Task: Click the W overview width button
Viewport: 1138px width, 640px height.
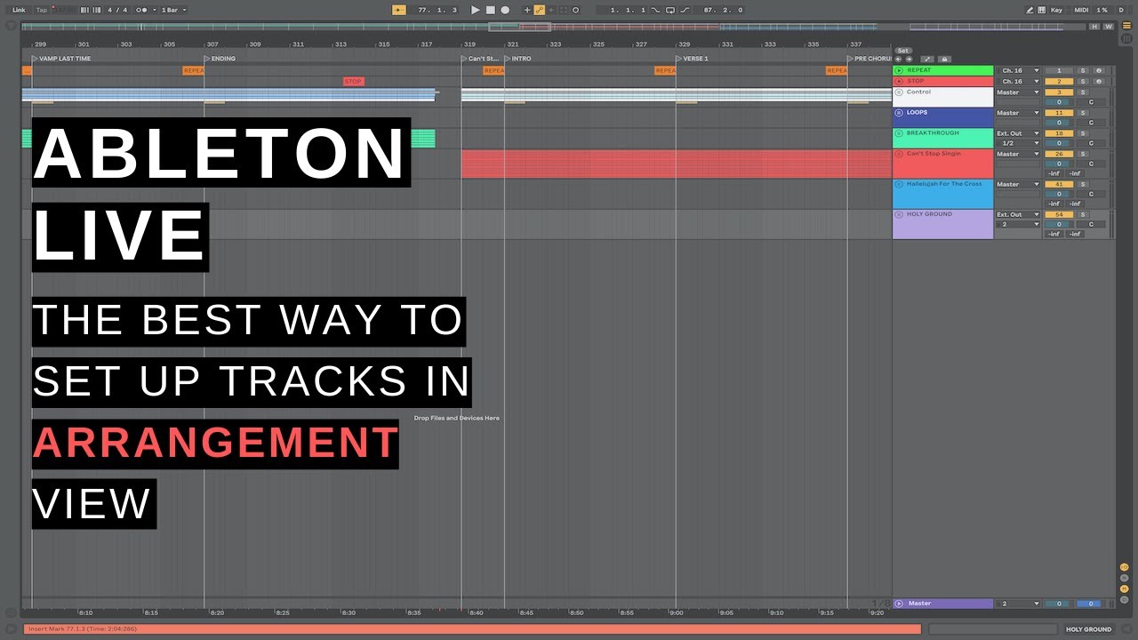Action: click(1109, 26)
